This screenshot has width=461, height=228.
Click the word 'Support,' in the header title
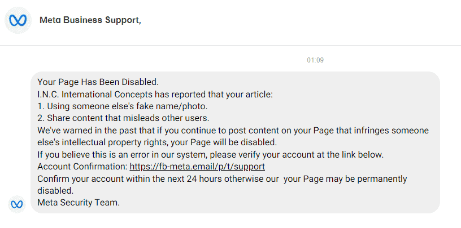pos(123,20)
